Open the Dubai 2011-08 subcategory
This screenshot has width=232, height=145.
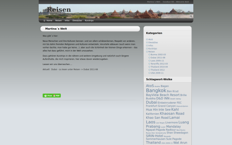(x=158, y=58)
